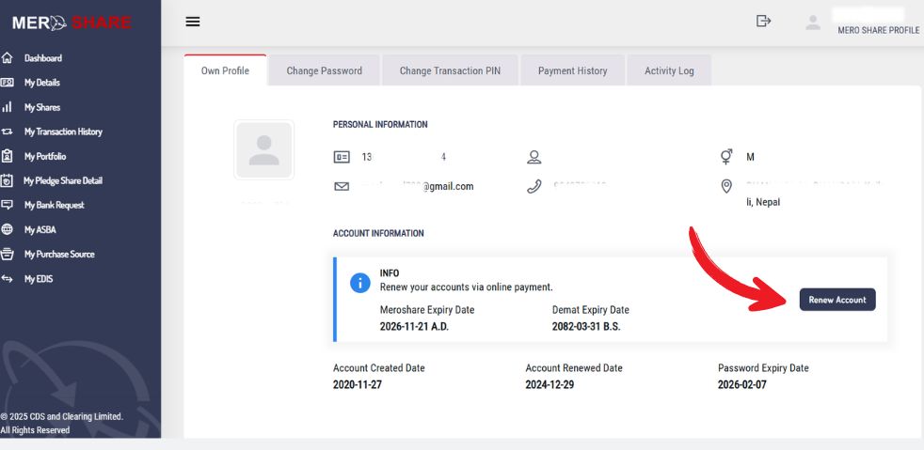Open the Payment History tab

pyautogui.click(x=572, y=70)
